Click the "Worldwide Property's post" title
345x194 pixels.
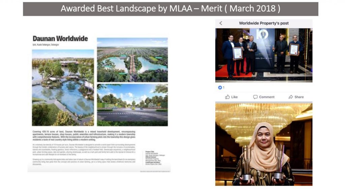[x=263, y=23]
